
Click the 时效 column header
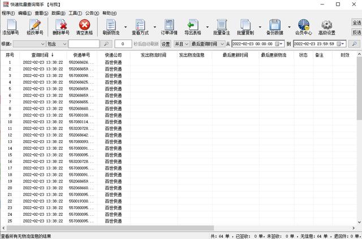click(x=345, y=55)
